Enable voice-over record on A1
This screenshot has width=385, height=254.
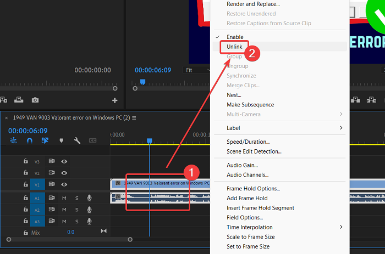point(89,198)
